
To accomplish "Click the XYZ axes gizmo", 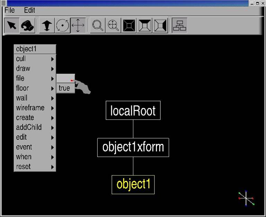I will 246,198.
